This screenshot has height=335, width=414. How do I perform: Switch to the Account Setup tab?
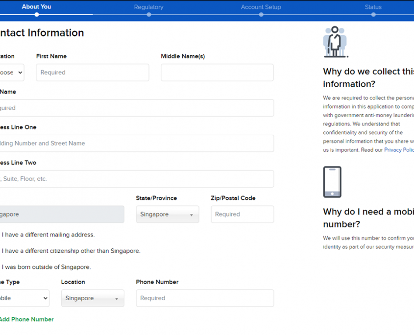[261, 7]
